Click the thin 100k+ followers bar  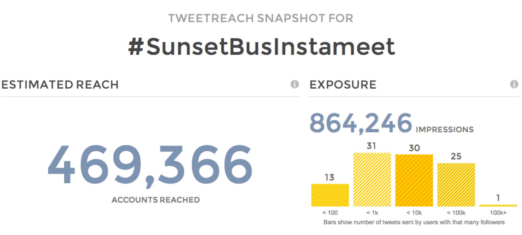(498, 205)
